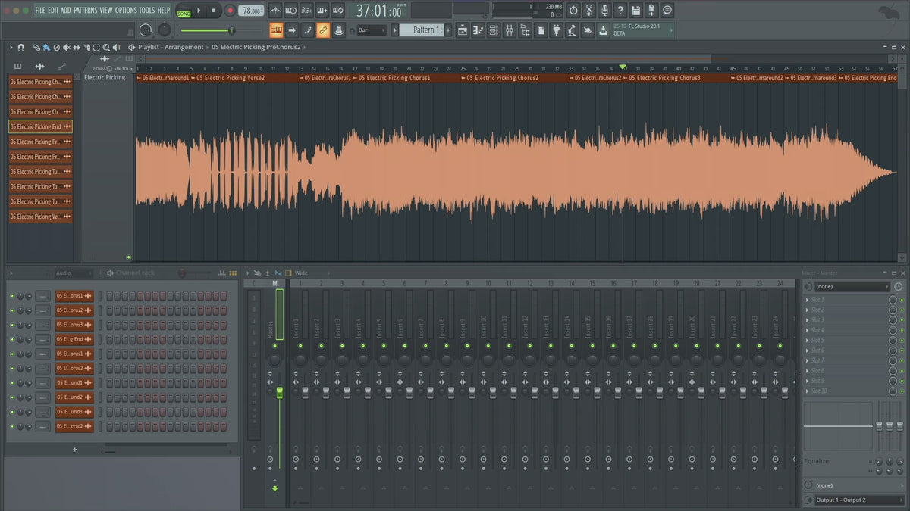Open the Piano roll view icon

(478, 30)
